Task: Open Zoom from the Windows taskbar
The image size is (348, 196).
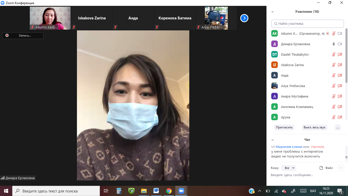Action: 181,191
